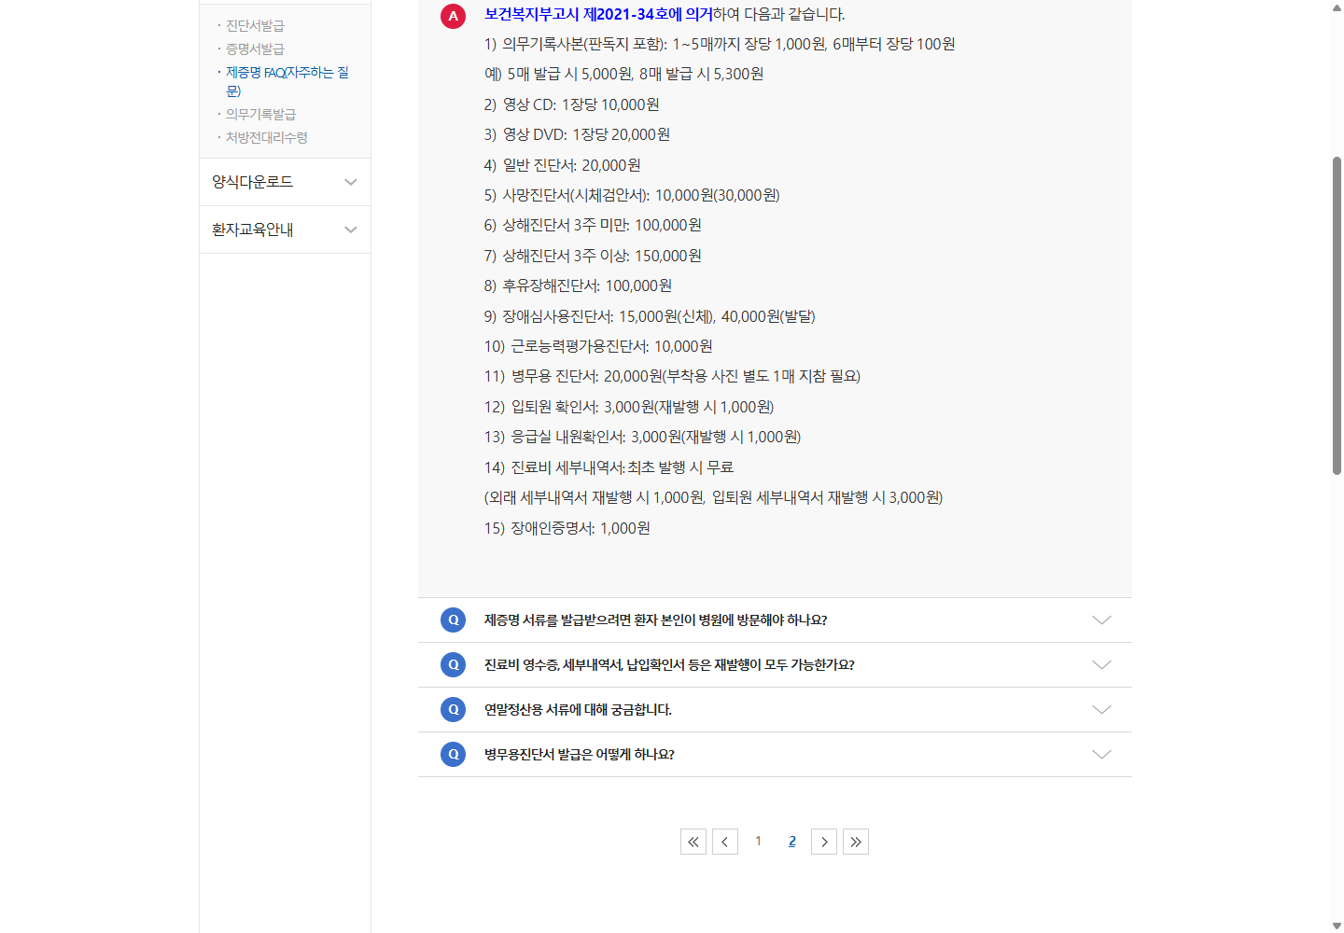Click the 의무기록사본 fee line
Screen dimensions: 1344x933
pos(720,44)
